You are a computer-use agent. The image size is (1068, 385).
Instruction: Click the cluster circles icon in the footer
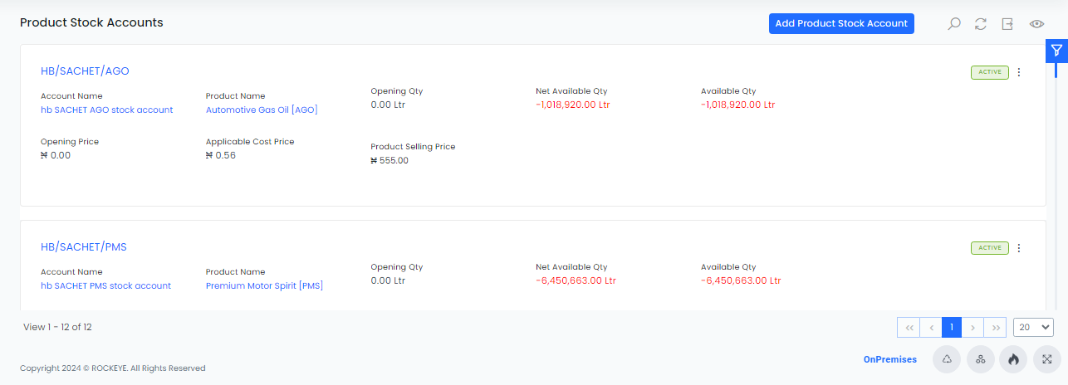[x=981, y=359]
